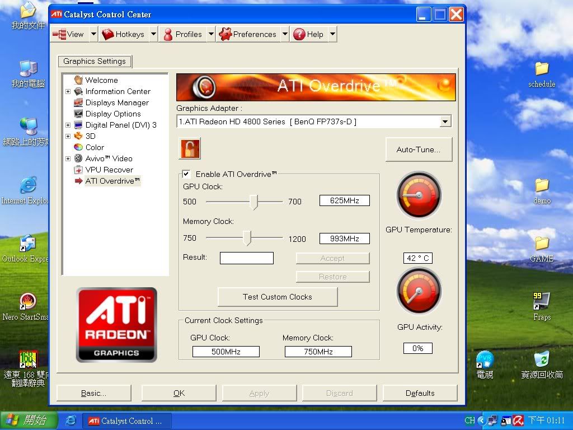Select the Displays Manager icon in tree
The image size is (573, 430).
pyautogui.click(x=78, y=103)
